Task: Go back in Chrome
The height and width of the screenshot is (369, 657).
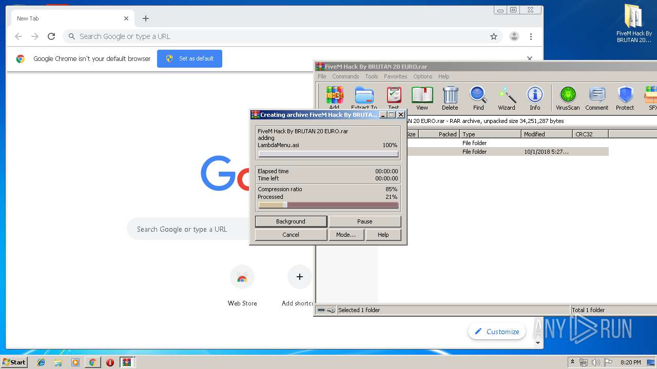Action: (18, 36)
